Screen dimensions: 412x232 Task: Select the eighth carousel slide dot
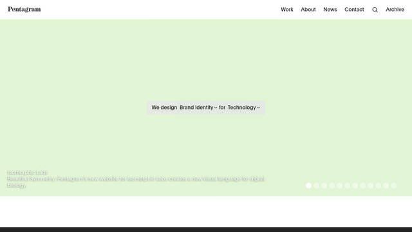tap(363, 186)
